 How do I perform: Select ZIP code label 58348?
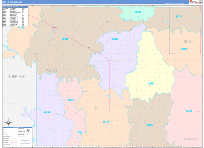tap(138, 12)
